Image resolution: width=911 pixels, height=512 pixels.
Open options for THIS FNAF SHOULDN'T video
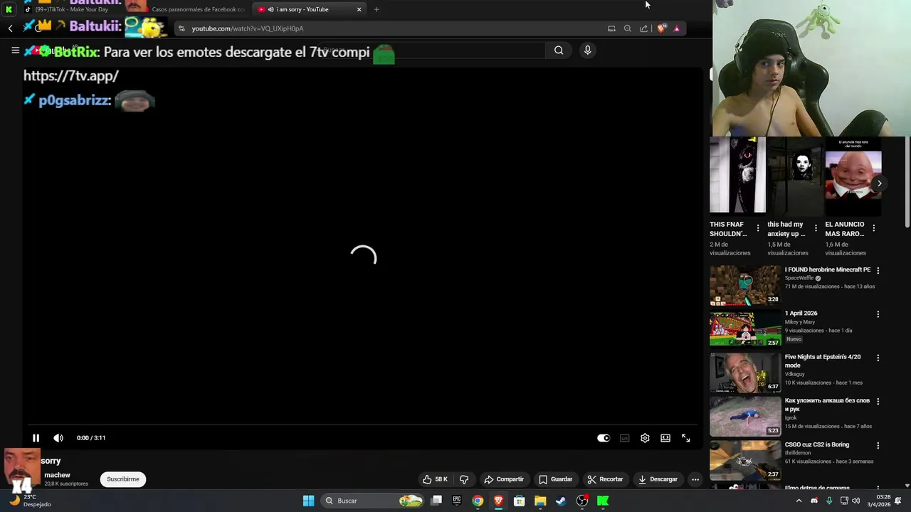pyautogui.click(x=757, y=228)
